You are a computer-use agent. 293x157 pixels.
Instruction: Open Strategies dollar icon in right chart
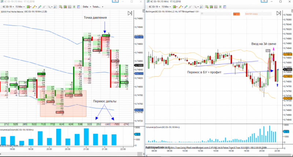220,7
